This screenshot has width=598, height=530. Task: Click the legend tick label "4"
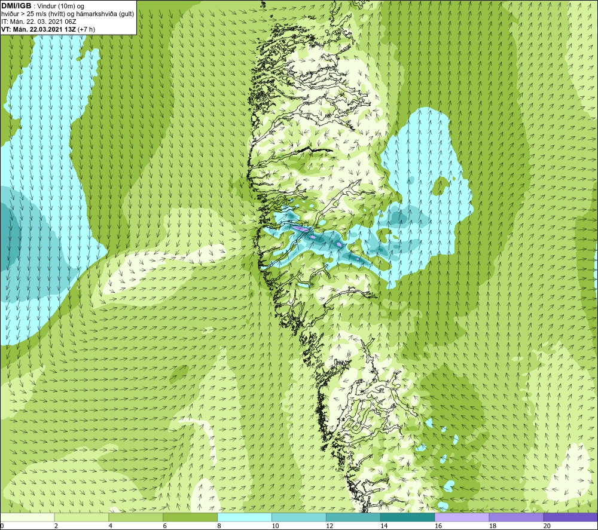coord(111,526)
